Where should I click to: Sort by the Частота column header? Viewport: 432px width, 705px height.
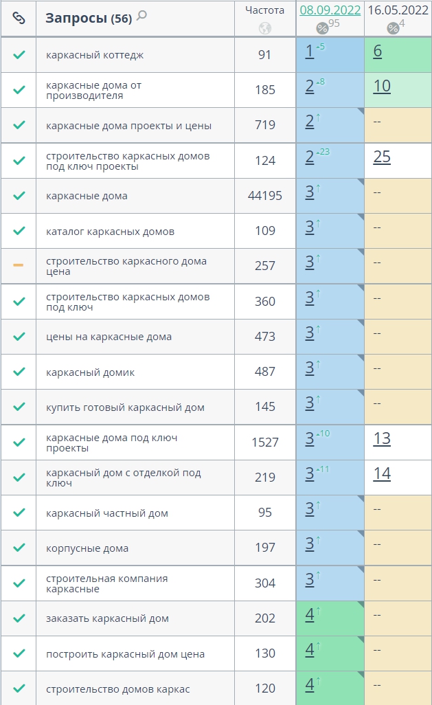pyautogui.click(x=265, y=10)
